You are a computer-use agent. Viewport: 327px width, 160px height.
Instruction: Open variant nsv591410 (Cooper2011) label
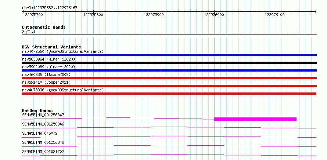[46, 82]
